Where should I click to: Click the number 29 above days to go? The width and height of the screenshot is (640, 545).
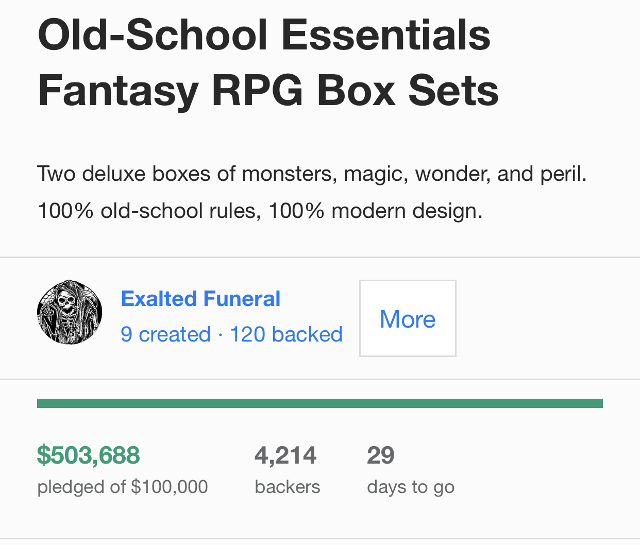[381, 455]
